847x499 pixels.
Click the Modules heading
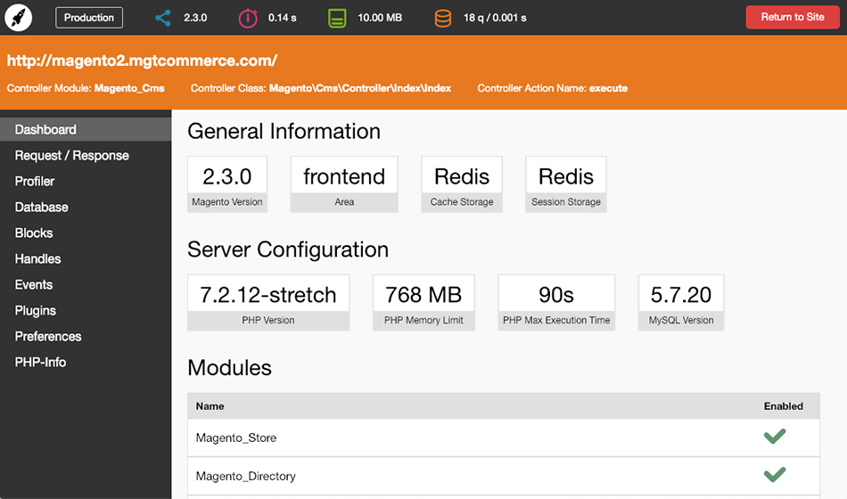click(229, 368)
